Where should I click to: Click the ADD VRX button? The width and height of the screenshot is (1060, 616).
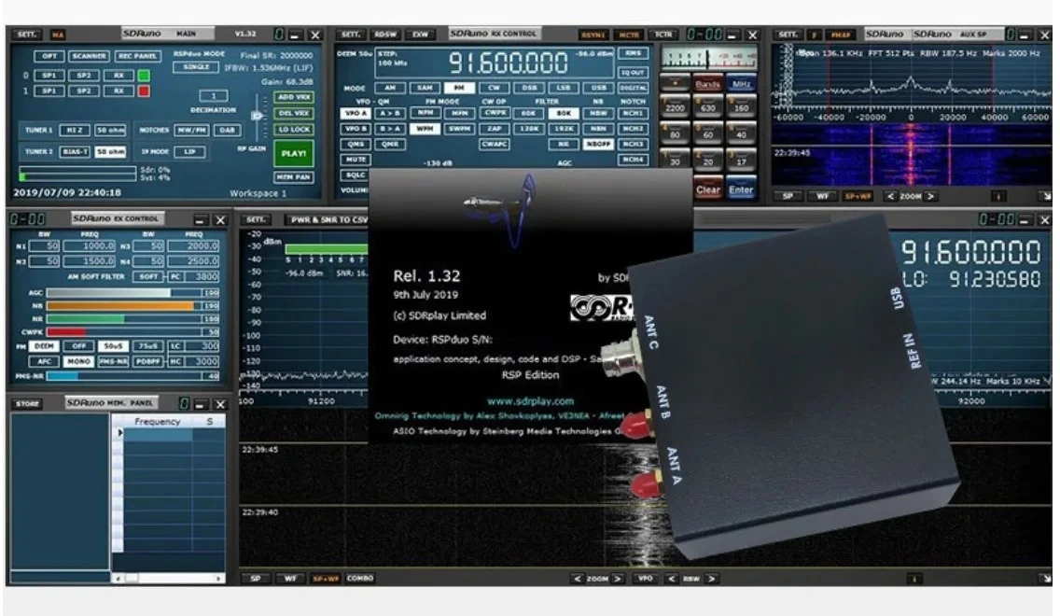(294, 96)
